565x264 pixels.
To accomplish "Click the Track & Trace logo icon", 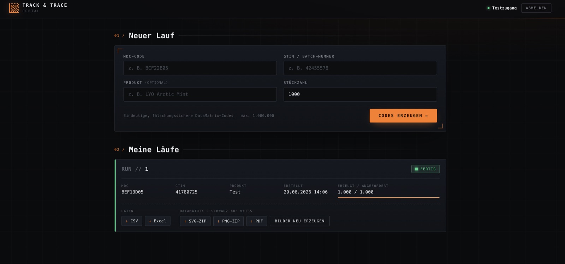I will pyautogui.click(x=14, y=8).
